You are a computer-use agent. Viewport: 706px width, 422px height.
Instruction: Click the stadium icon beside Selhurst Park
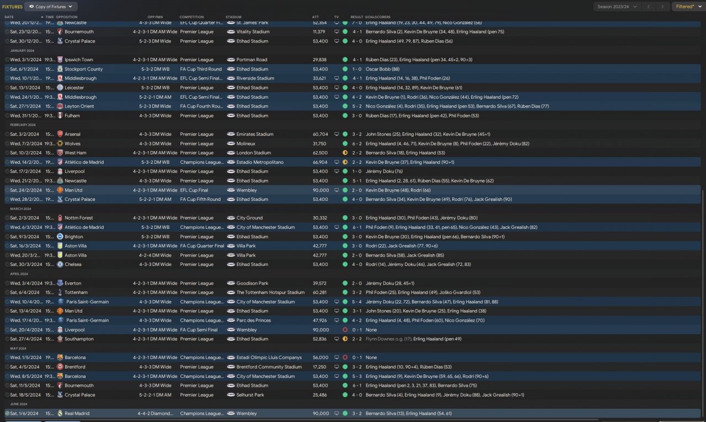coord(231,395)
